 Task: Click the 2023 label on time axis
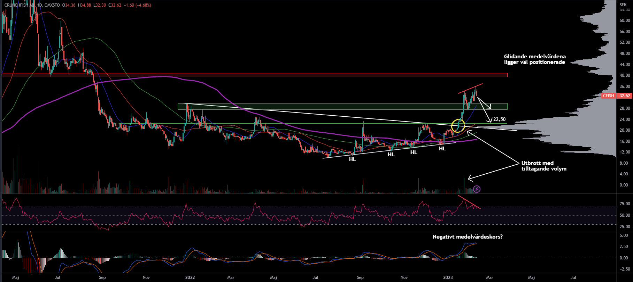pyautogui.click(x=448, y=277)
